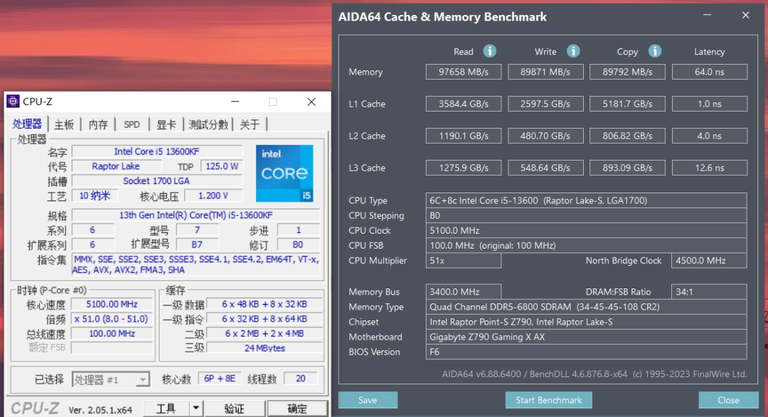Click the Save button in AIDA64
This screenshot has height=417, width=768.
[368, 400]
